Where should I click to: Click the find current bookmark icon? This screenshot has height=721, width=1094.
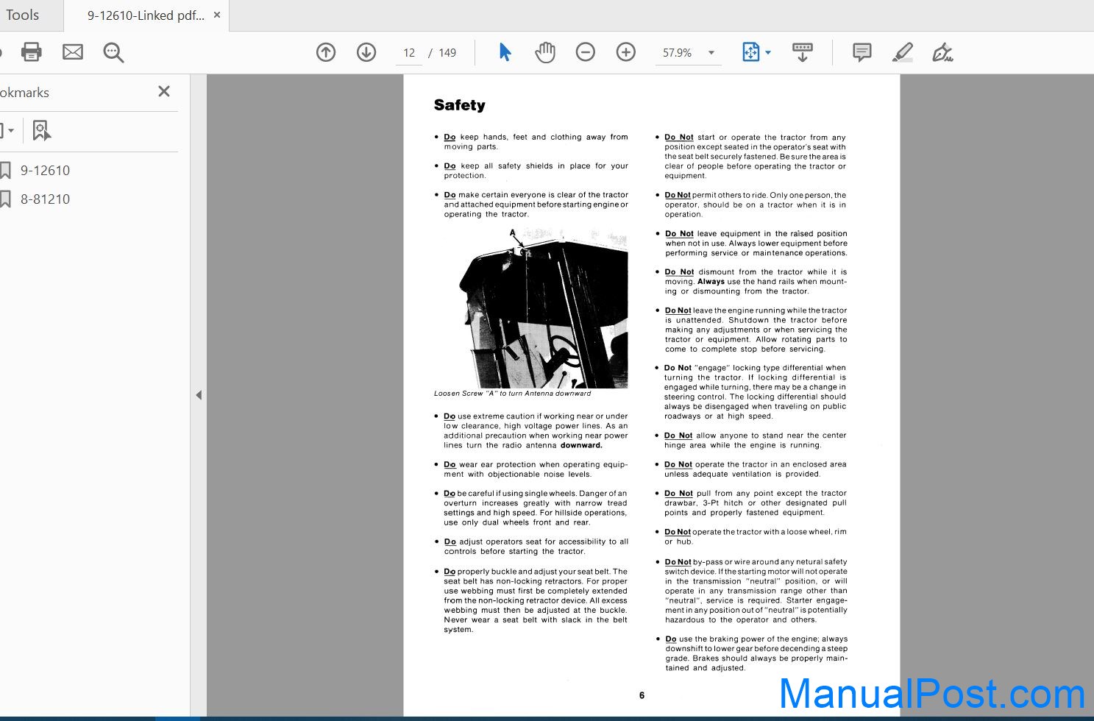coord(41,131)
